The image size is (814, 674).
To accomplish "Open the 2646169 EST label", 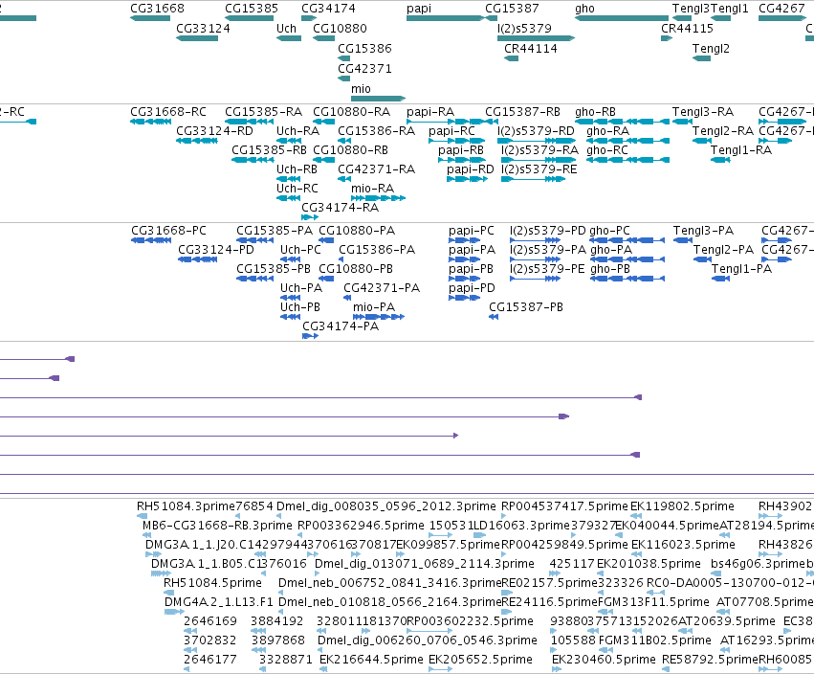I will click(x=210, y=621).
